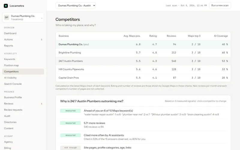Open Reviews with 4 pending badge
The image size is (240, 150).
23,103
